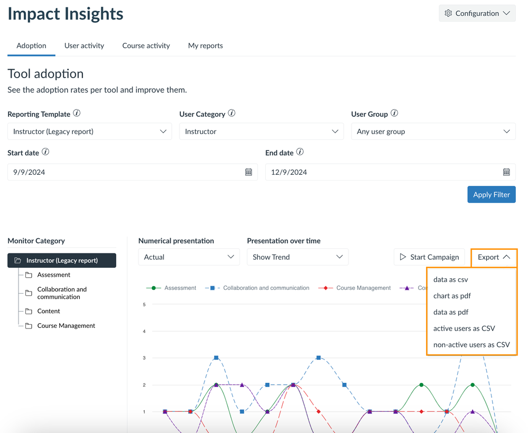Click the Start date info icon
Viewport: 528px width, 433px height.
(45, 152)
